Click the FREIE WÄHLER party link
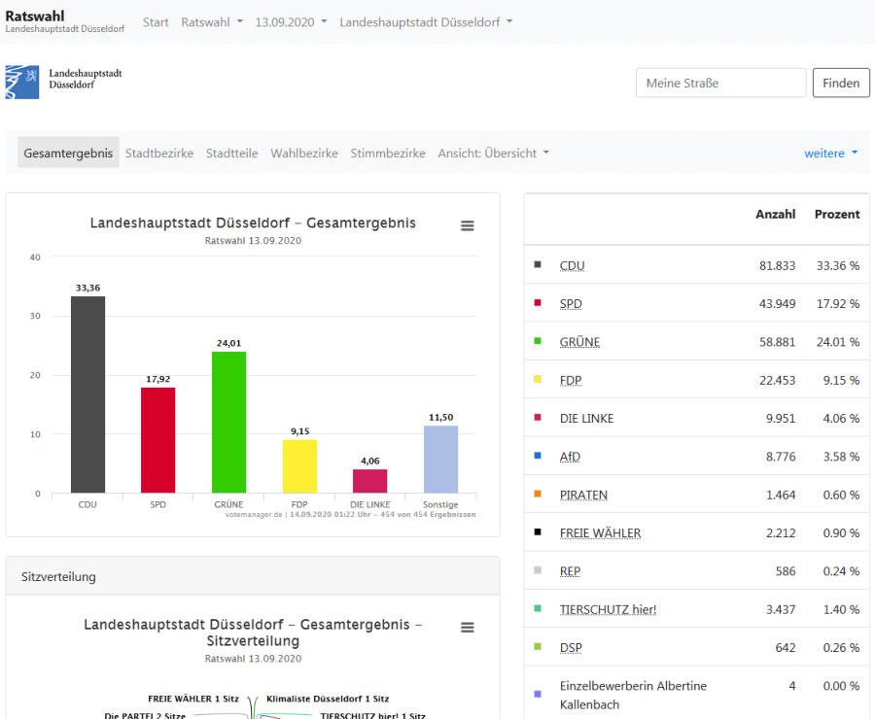The image size is (875, 719). pos(600,532)
